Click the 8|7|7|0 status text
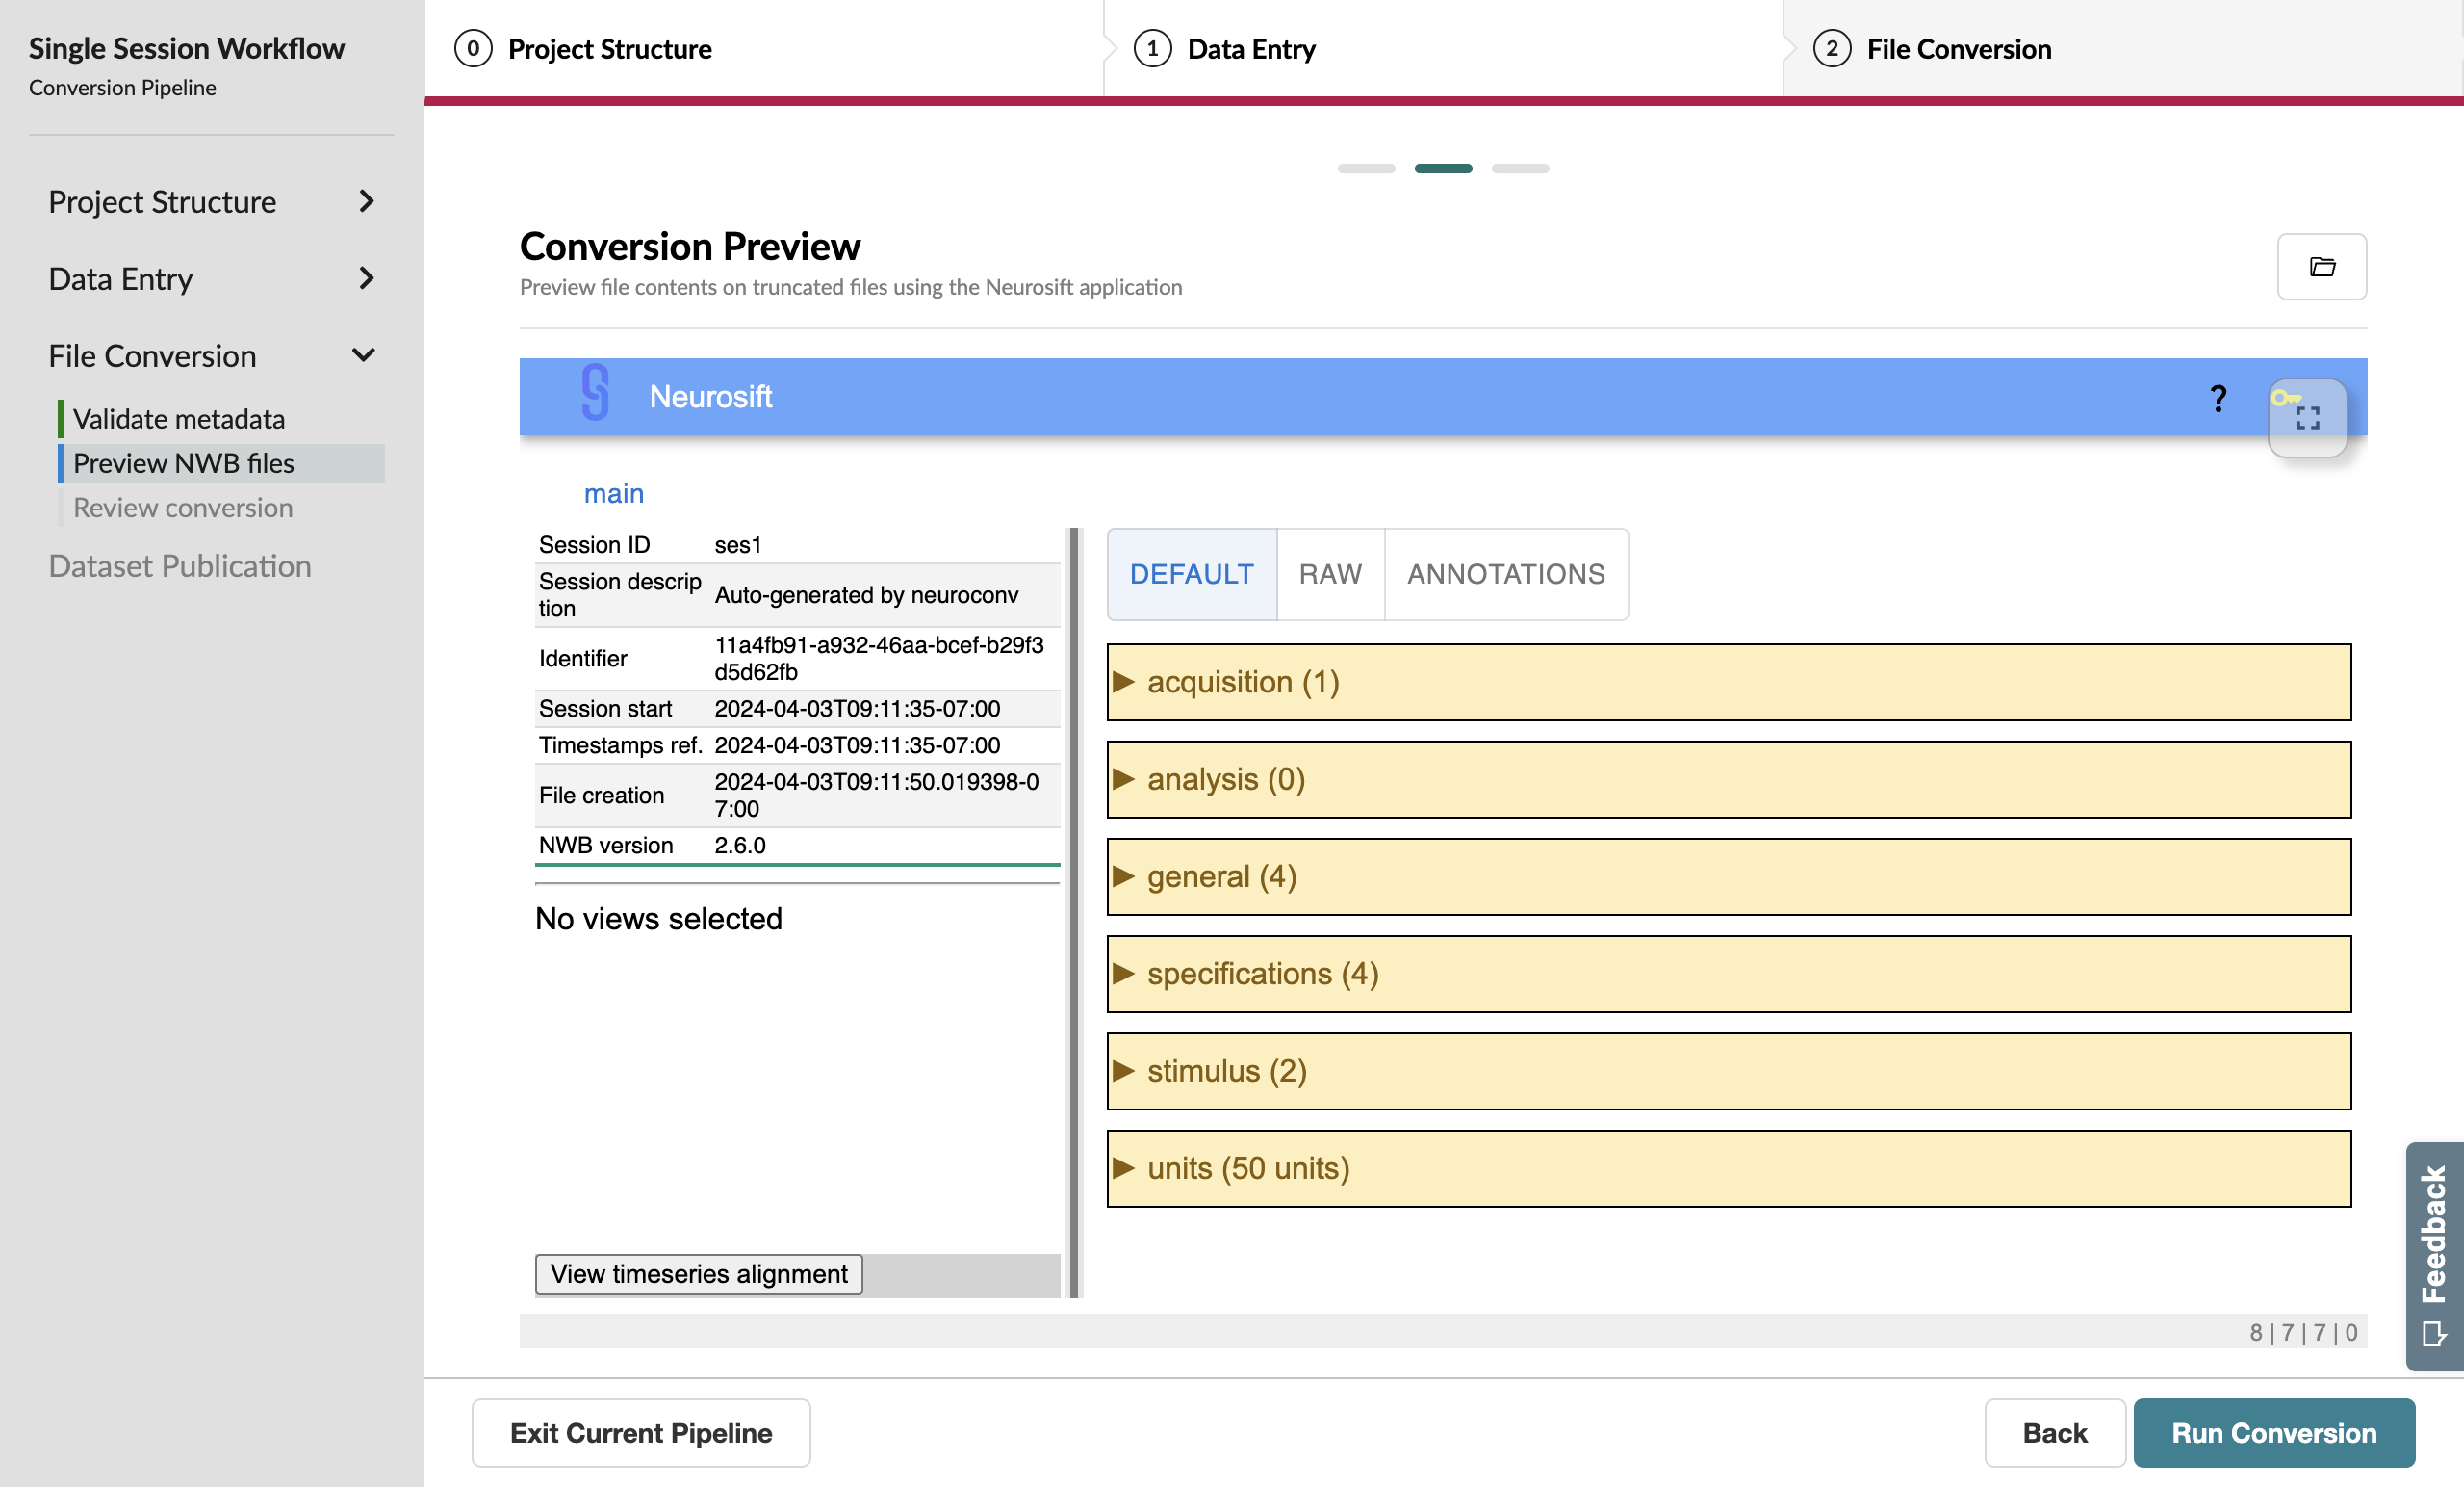This screenshot has width=2464, height=1487. click(x=2302, y=1332)
